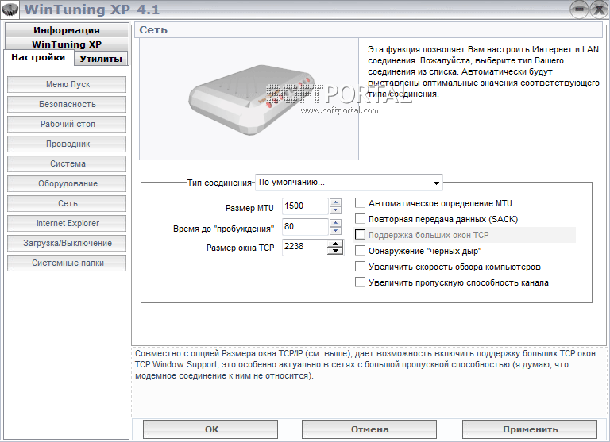Increase Время до "пробуждения" value
The image size is (610, 442).
335,223
